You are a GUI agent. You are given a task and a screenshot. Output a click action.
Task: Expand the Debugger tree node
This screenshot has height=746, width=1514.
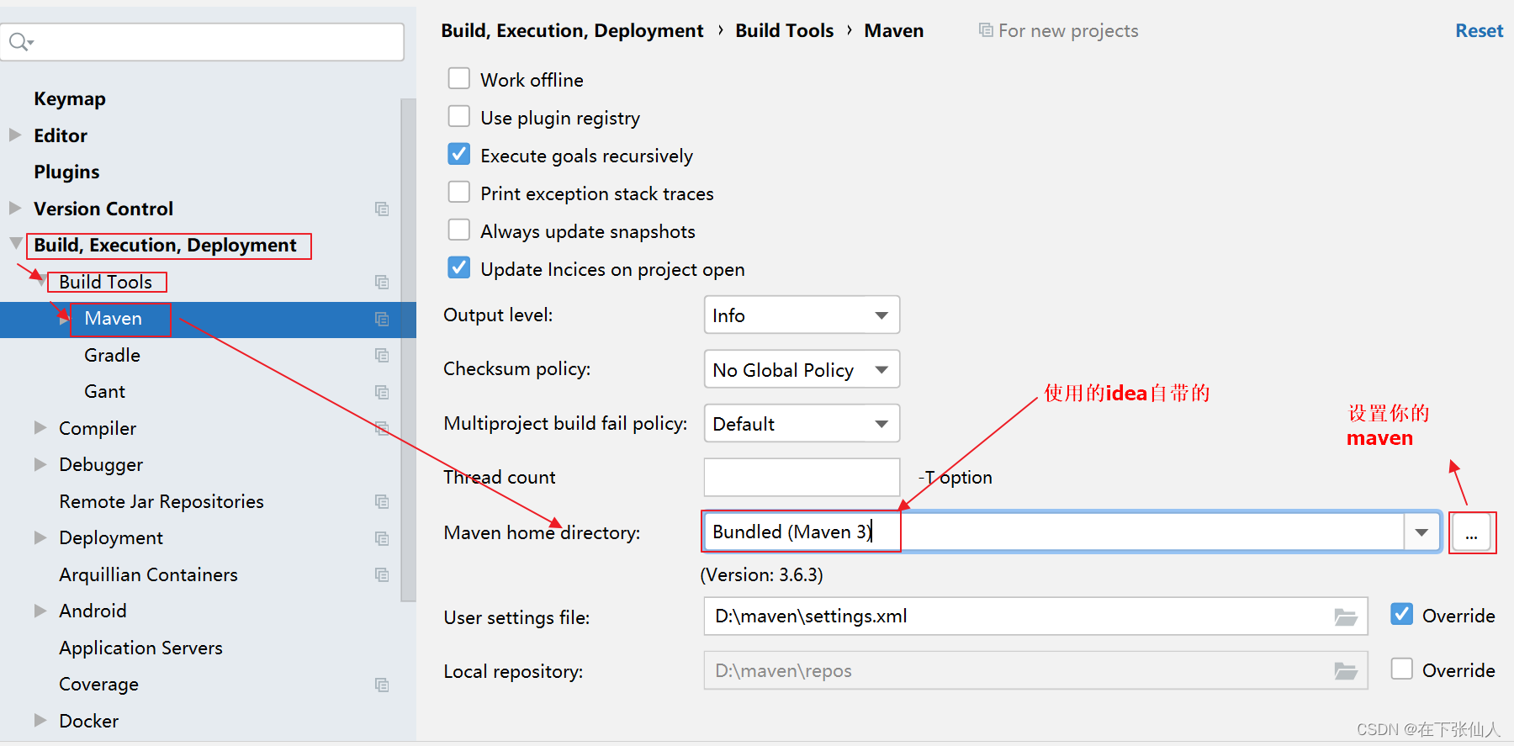coord(40,464)
